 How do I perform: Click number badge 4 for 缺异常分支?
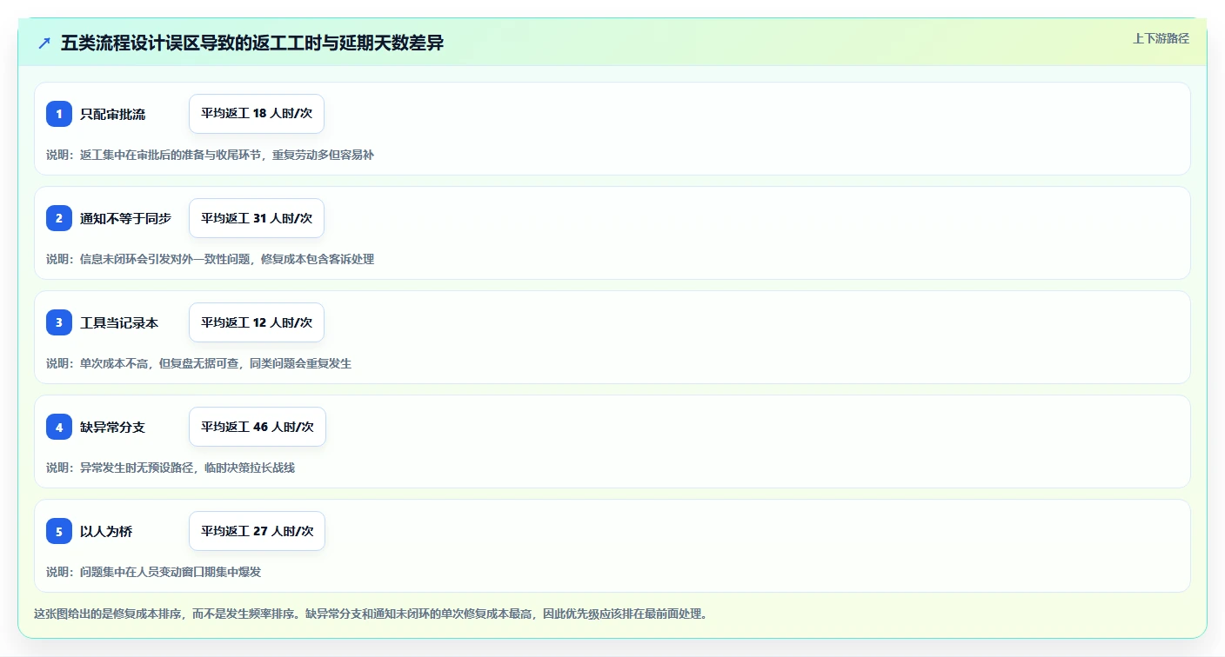[59, 427]
